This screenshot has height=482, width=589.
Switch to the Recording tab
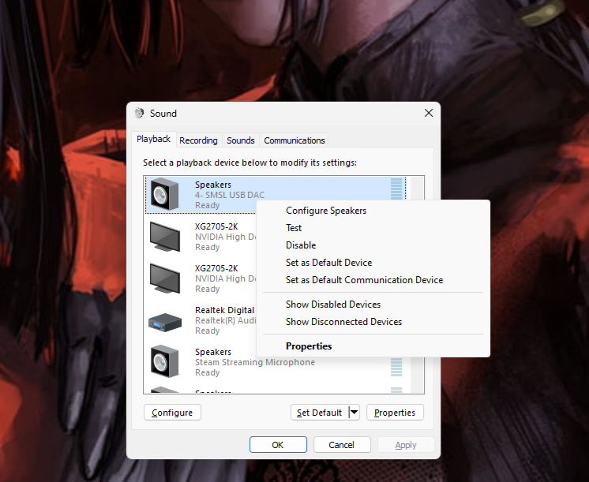tap(198, 140)
